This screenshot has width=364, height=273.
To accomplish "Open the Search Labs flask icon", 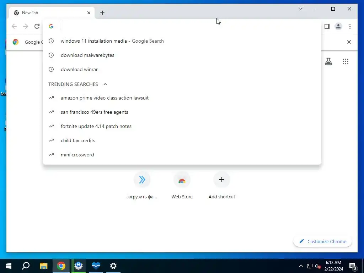I will pyautogui.click(x=328, y=61).
